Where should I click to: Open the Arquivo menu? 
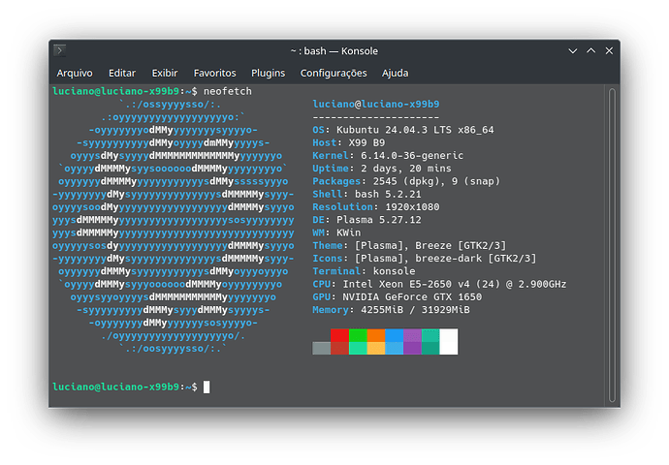point(75,73)
